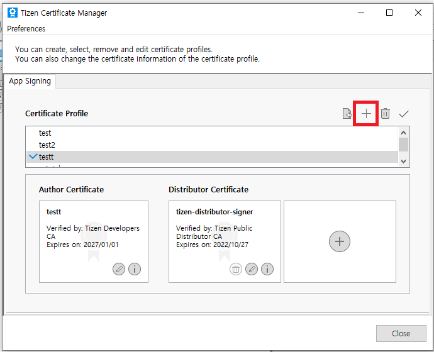
Task: Delete the selected certificate profile
Action: (x=385, y=114)
